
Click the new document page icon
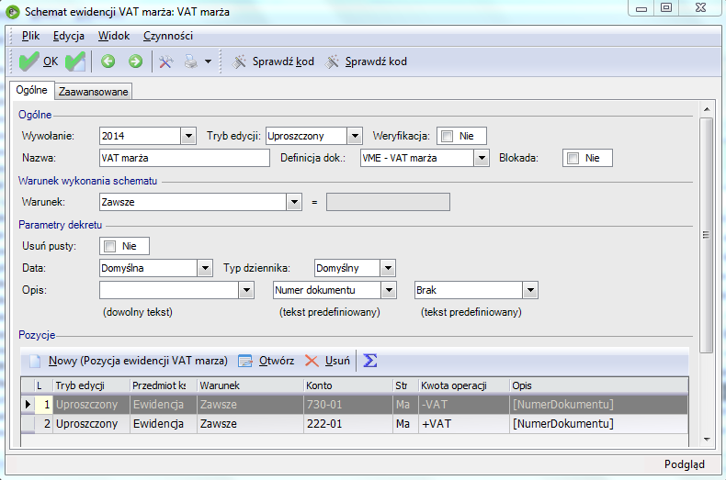(x=35, y=361)
